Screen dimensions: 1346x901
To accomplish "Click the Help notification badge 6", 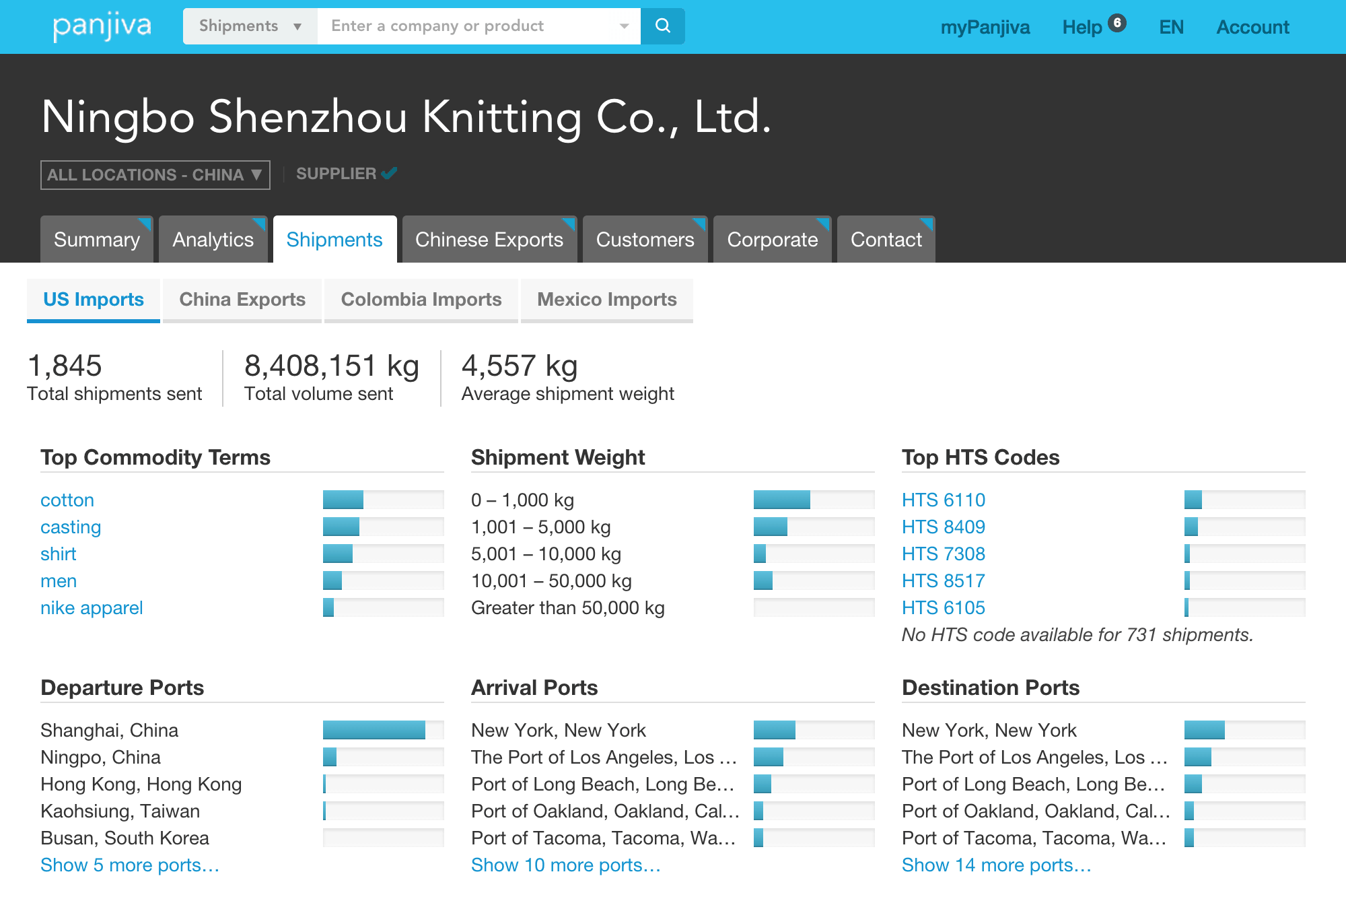I will pyautogui.click(x=1117, y=23).
